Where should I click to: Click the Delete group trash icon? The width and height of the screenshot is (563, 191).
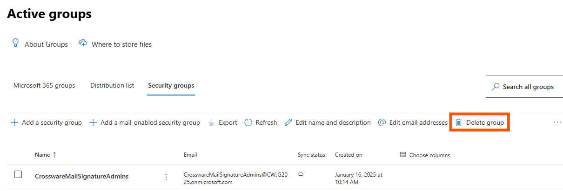tap(459, 122)
